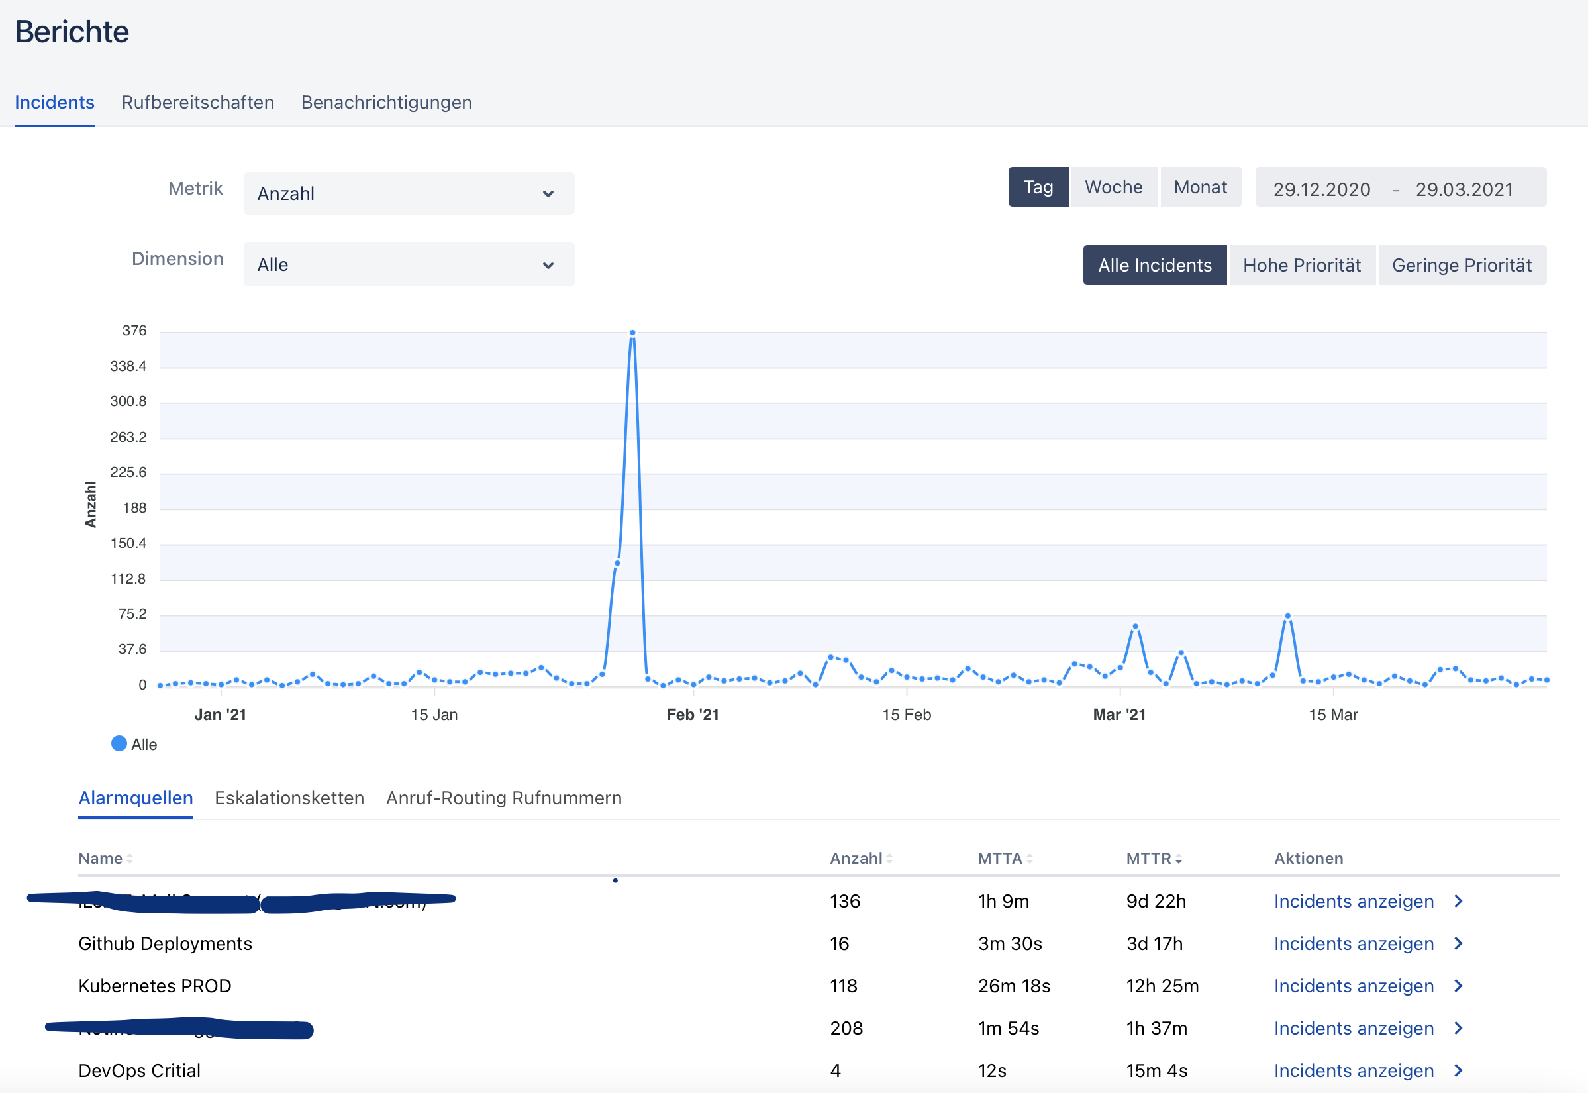Click the peak data point at 376
The height and width of the screenshot is (1093, 1588).
pos(632,333)
